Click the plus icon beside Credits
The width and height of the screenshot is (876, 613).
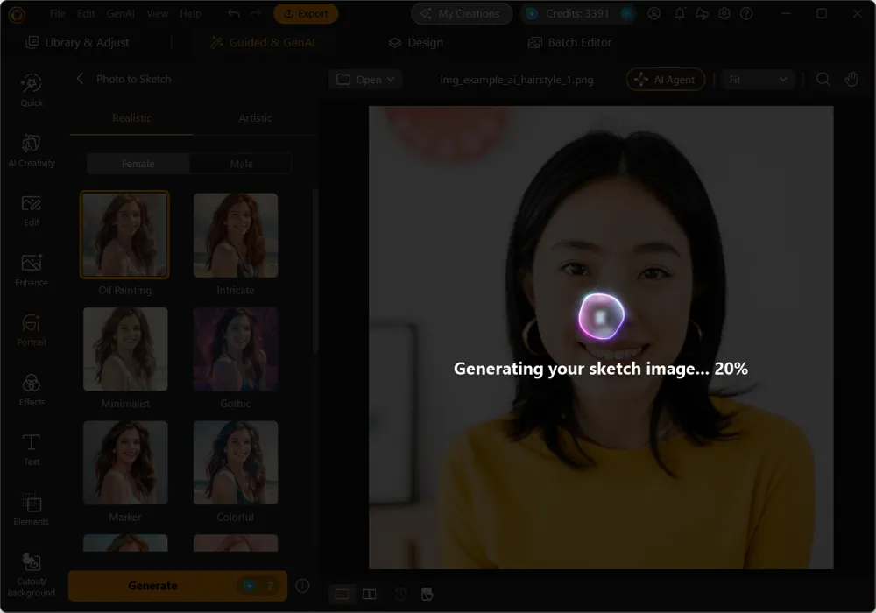click(x=627, y=13)
